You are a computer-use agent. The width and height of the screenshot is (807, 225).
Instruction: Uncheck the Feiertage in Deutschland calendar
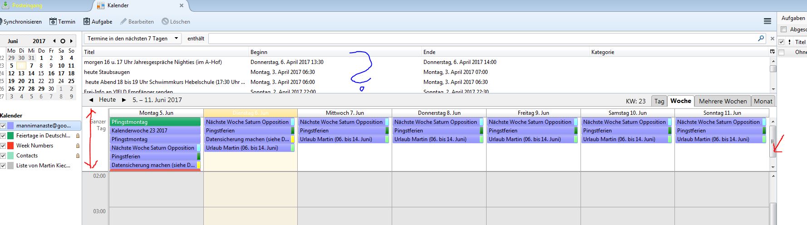[3, 136]
